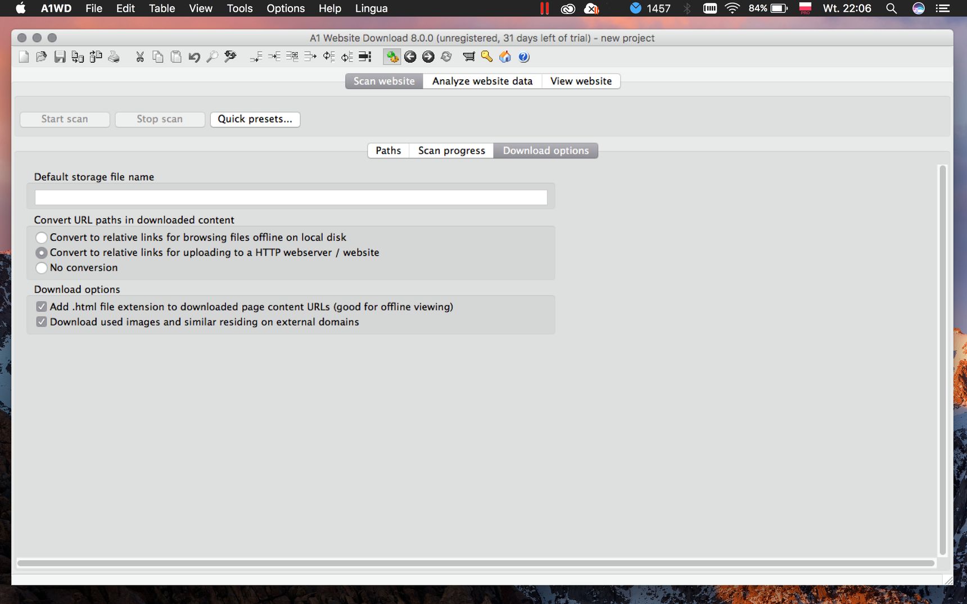Click the highlighted green toolbar icon

point(392,57)
